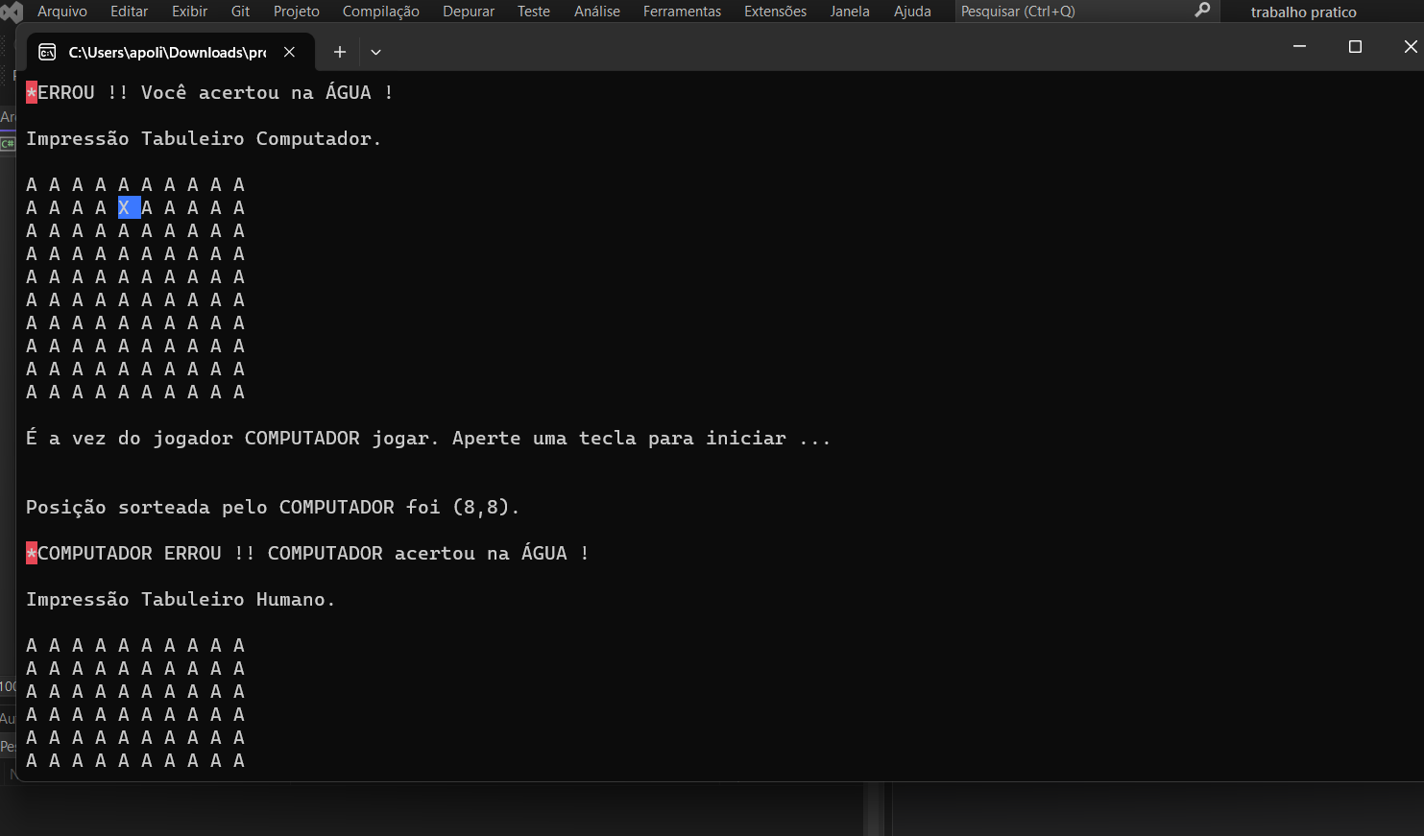Minimize the terminal window
1424x836 pixels.
[x=1299, y=47]
